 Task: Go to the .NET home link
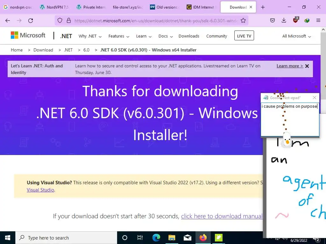(66, 36)
